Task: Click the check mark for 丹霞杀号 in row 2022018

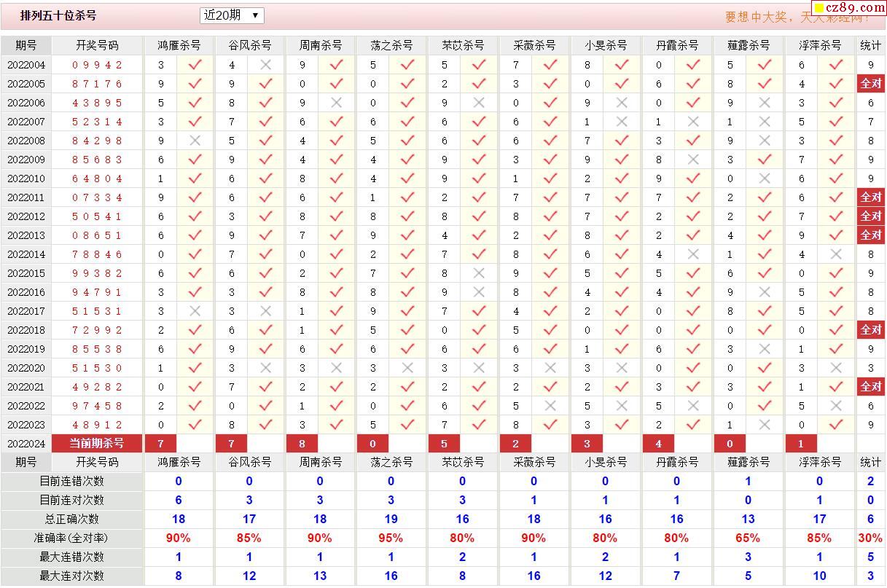Action: pos(694,330)
